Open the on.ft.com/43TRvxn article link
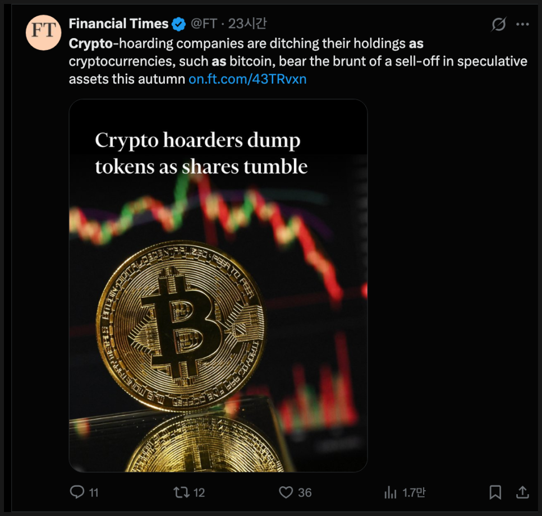This screenshot has width=542, height=516. click(247, 79)
